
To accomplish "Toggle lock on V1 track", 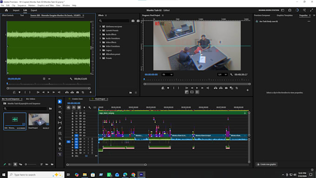I will pyautogui.click(x=72, y=135).
